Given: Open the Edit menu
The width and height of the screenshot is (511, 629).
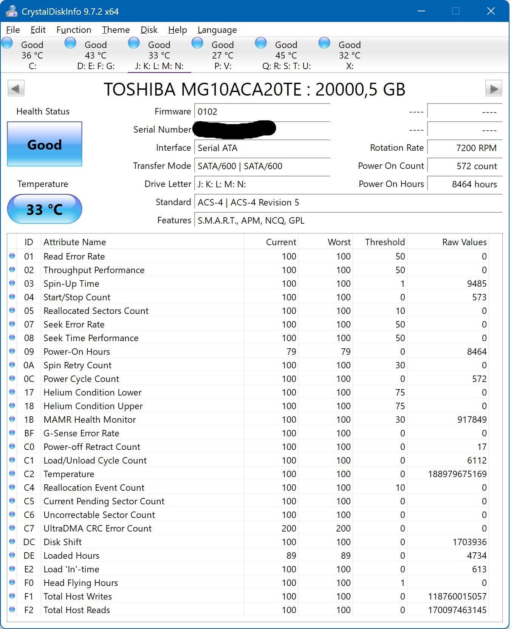Looking at the screenshot, I should (38, 30).
